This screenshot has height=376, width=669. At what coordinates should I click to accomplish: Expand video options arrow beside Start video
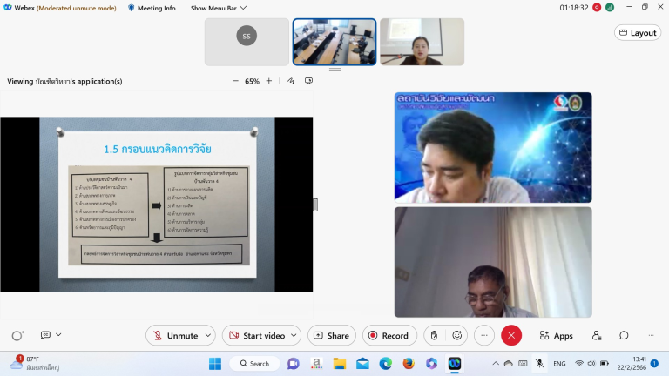pyautogui.click(x=293, y=336)
